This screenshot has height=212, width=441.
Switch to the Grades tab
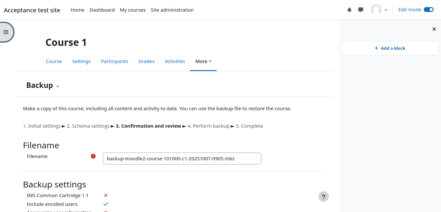pyautogui.click(x=146, y=61)
